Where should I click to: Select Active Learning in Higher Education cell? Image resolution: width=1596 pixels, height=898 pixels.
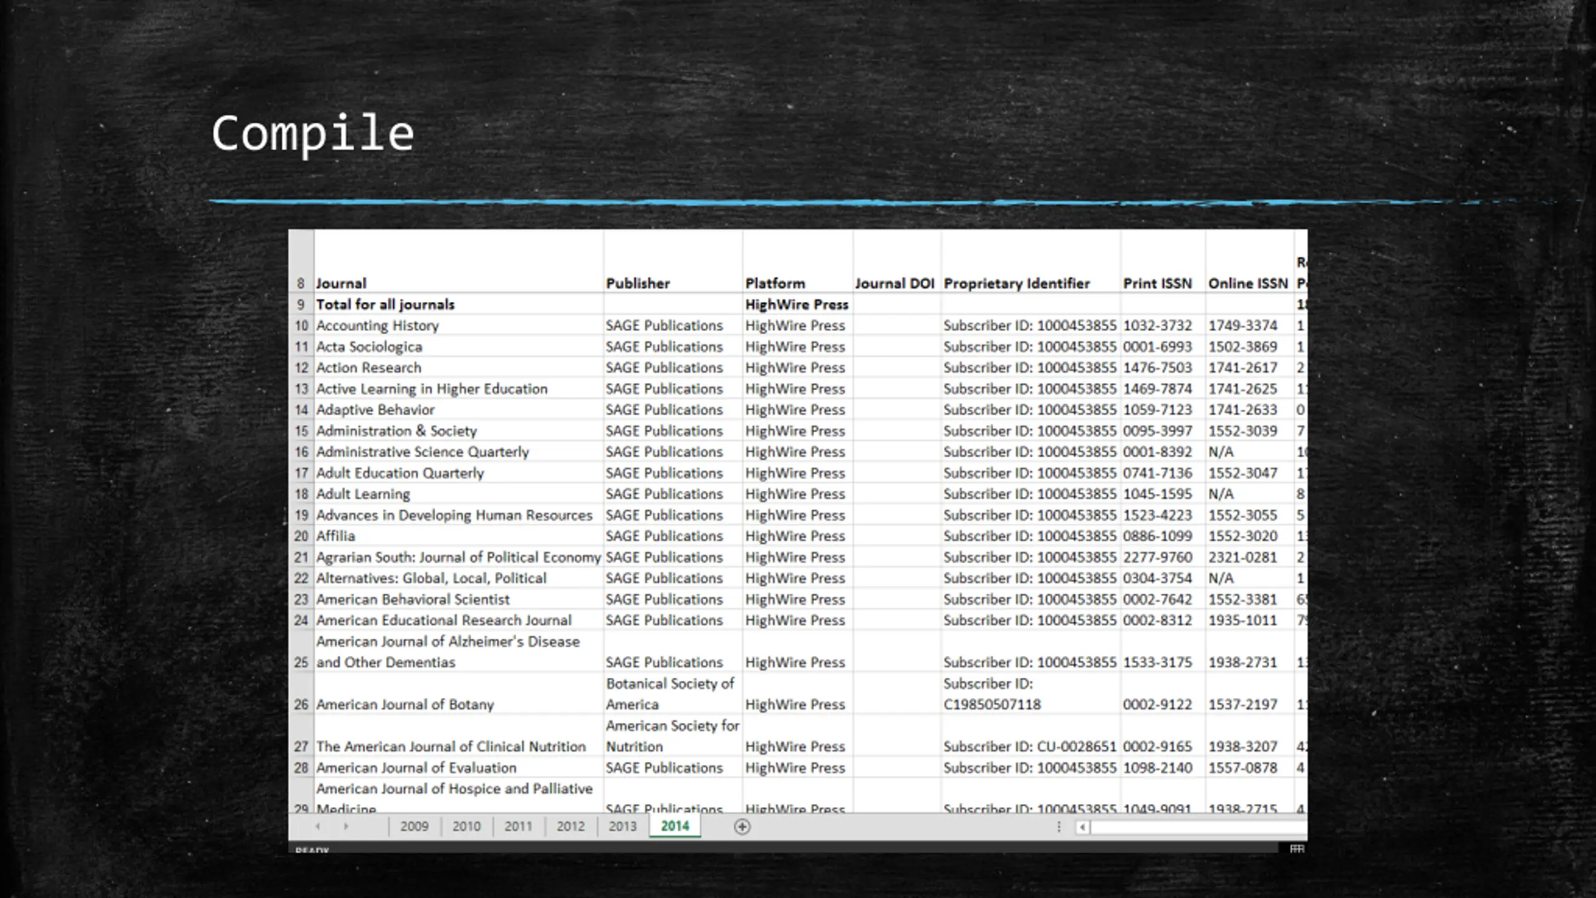[x=458, y=389]
